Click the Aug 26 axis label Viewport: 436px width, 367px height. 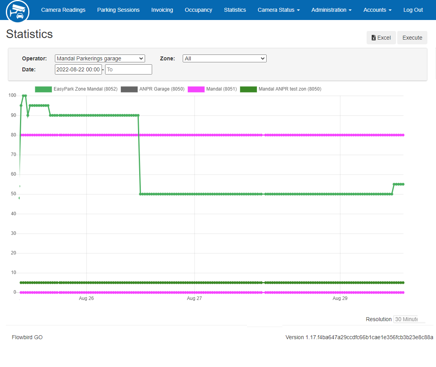[x=86, y=298]
